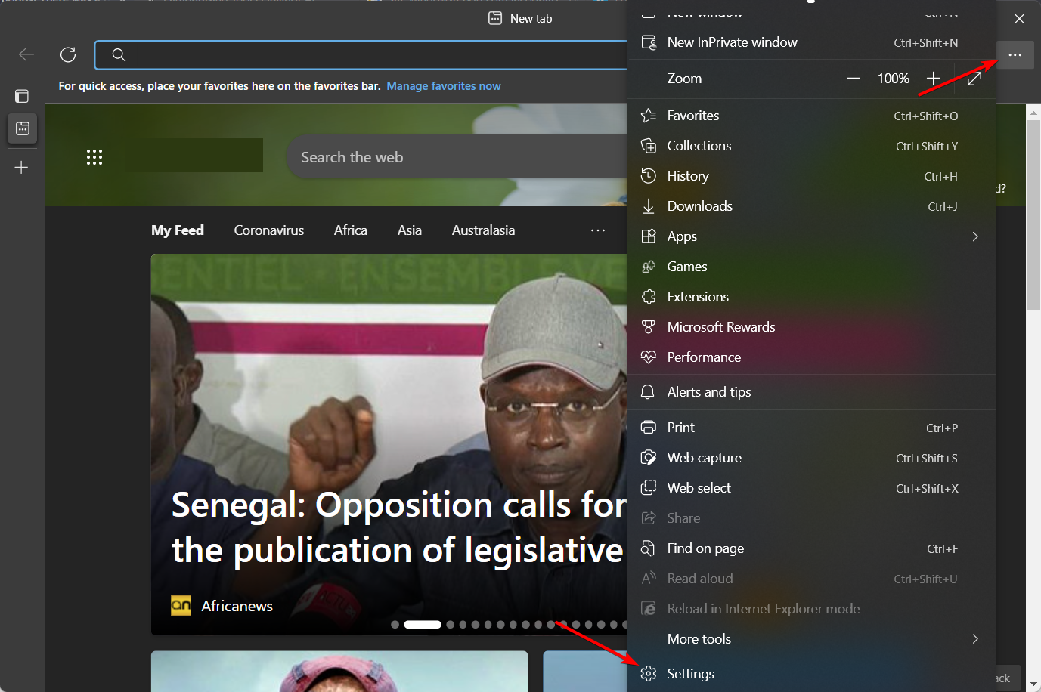Click the Print printer icon
1041x692 pixels.
click(x=649, y=428)
